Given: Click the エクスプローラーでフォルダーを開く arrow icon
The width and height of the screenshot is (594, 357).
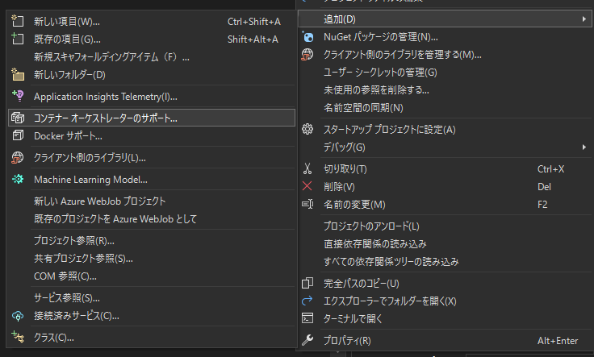Looking at the screenshot, I should coord(307,301).
